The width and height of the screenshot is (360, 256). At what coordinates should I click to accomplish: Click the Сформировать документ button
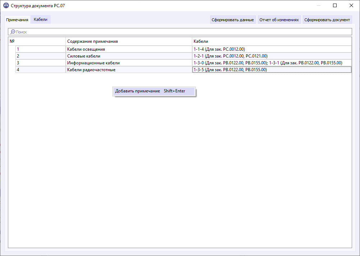[x=327, y=19]
